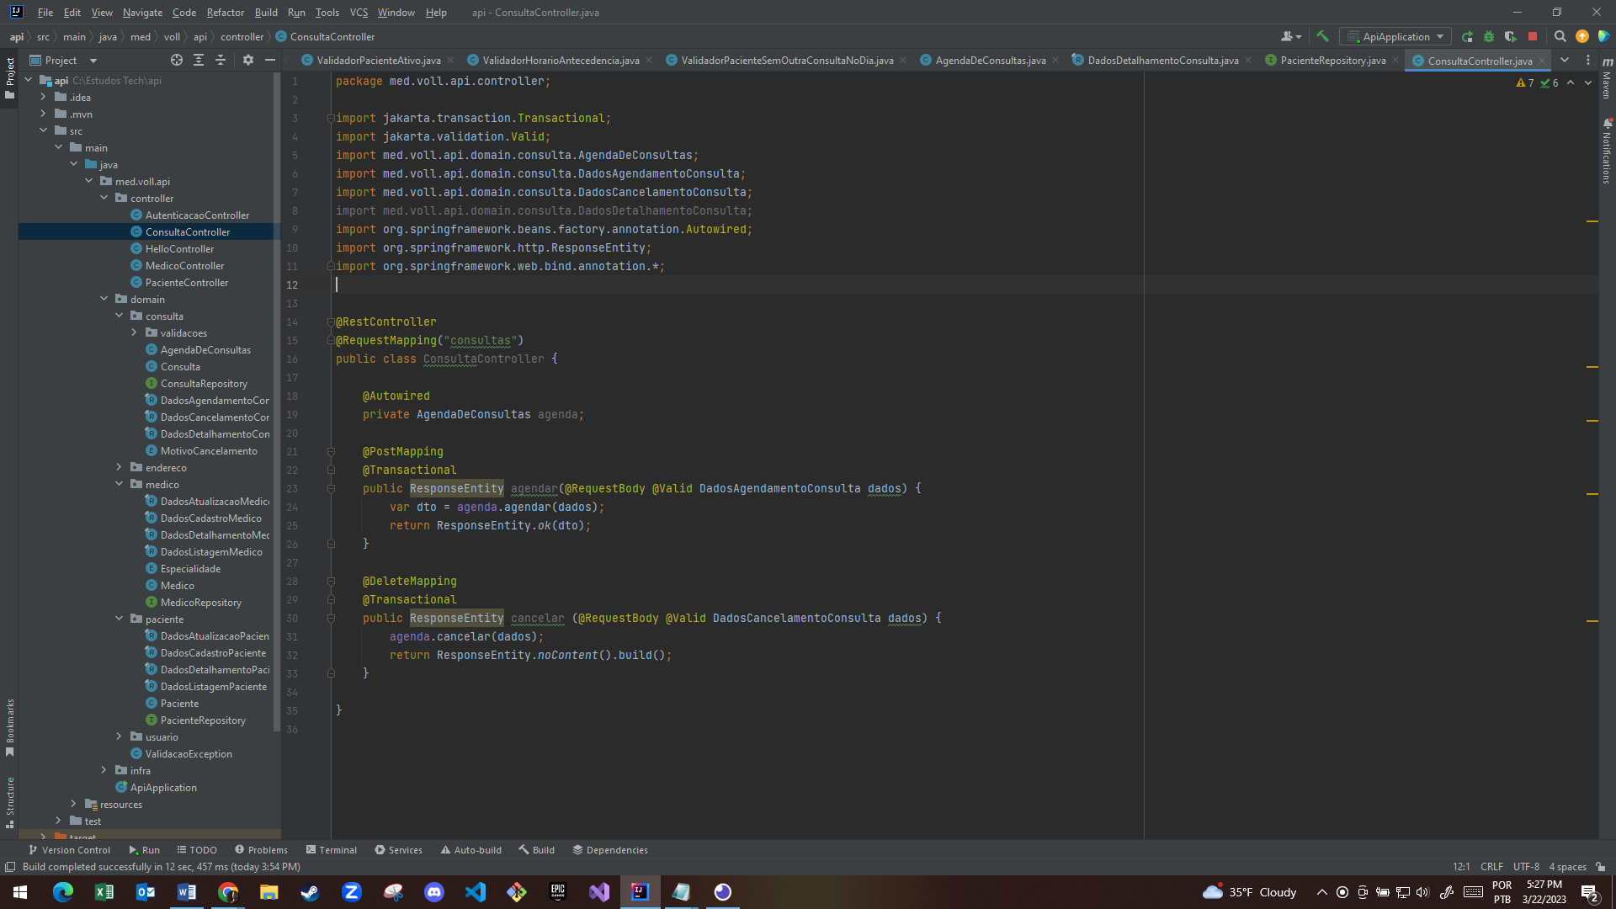Switch to the PacienteRepository.java tab
Viewport: 1616px width, 909px height.
click(x=1332, y=60)
